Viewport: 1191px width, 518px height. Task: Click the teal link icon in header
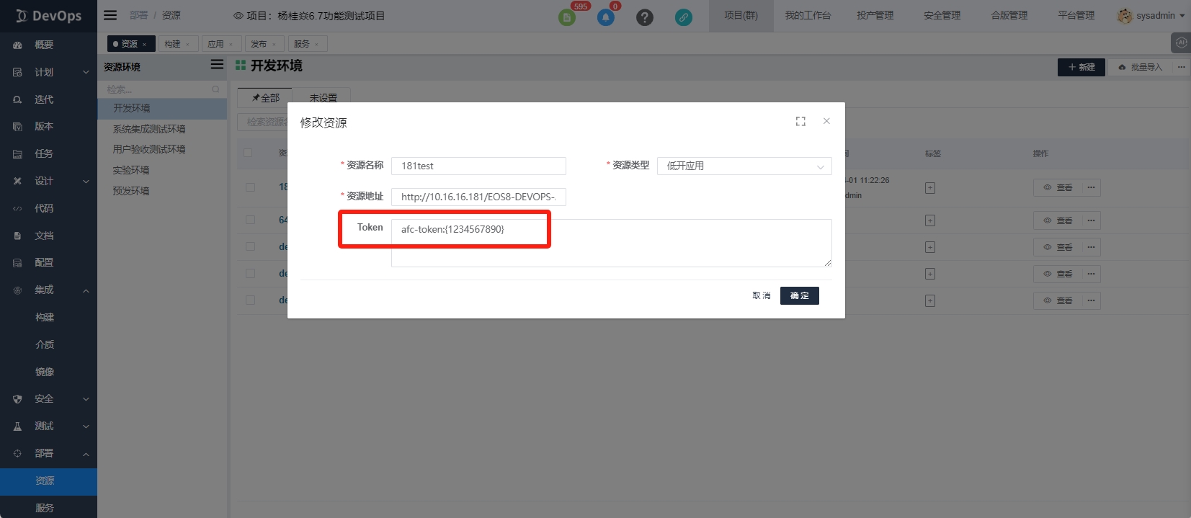click(x=683, y=17)
